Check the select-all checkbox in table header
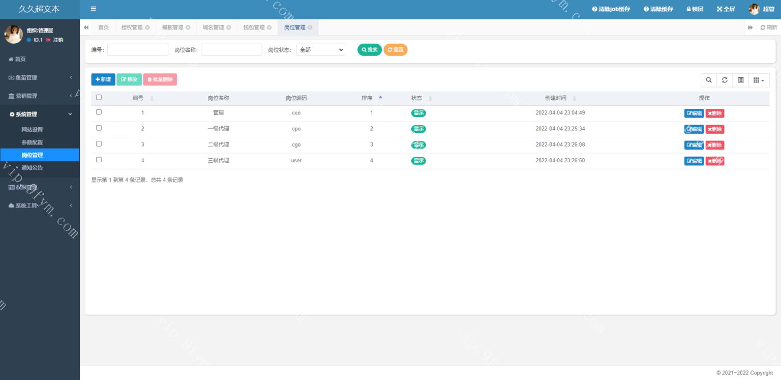Screen dimensions: 781x380 [x=99, y=97]
